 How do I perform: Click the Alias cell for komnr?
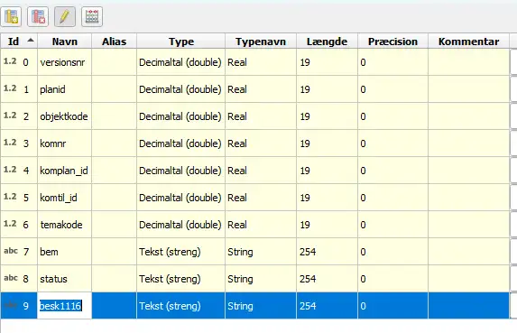(114, 143)
